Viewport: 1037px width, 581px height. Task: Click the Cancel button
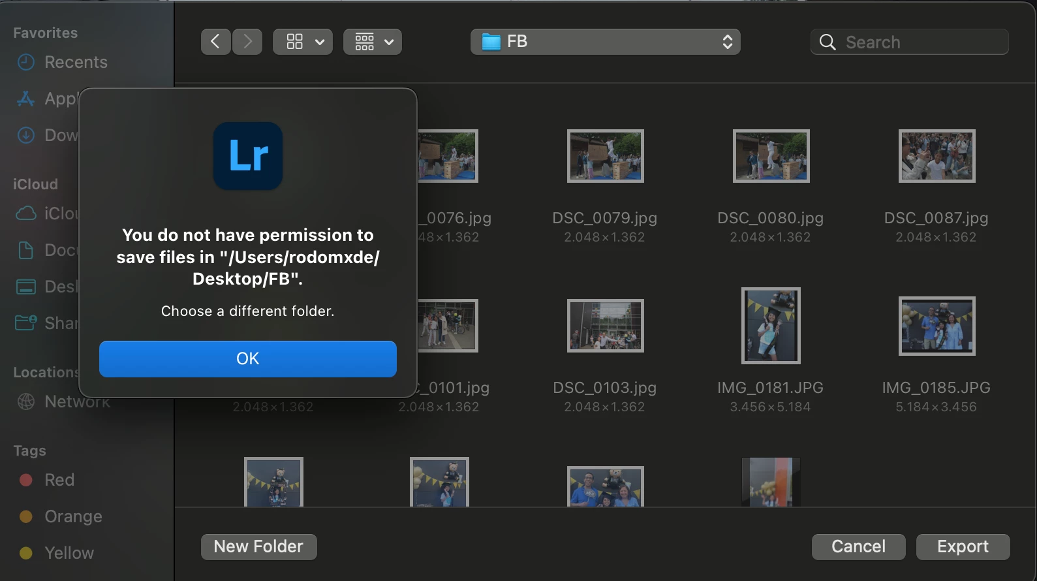tap(858, 546)
